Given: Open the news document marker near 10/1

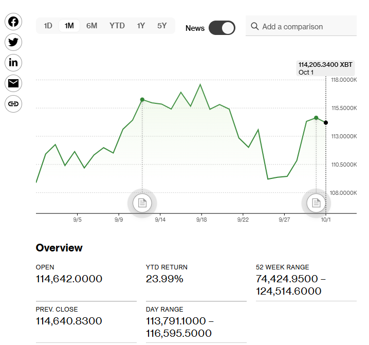Looking at the screenshot, I should pyautogui.click(x=316, y=203).
